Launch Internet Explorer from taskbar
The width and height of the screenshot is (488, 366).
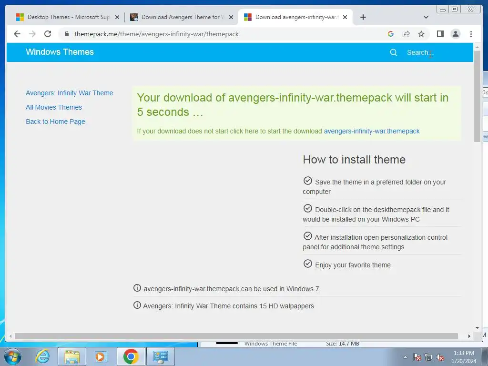[x=42, y=356]
